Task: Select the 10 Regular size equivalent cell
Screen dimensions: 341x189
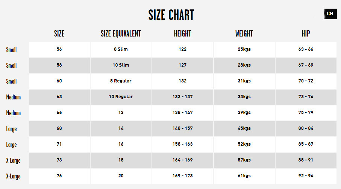Action: click(121, 97)
